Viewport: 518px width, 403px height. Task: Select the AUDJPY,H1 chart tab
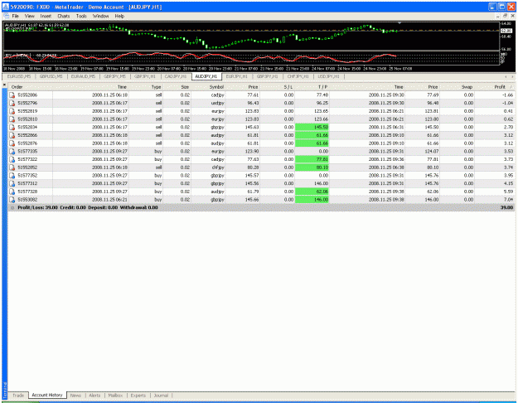pos(206,76)
